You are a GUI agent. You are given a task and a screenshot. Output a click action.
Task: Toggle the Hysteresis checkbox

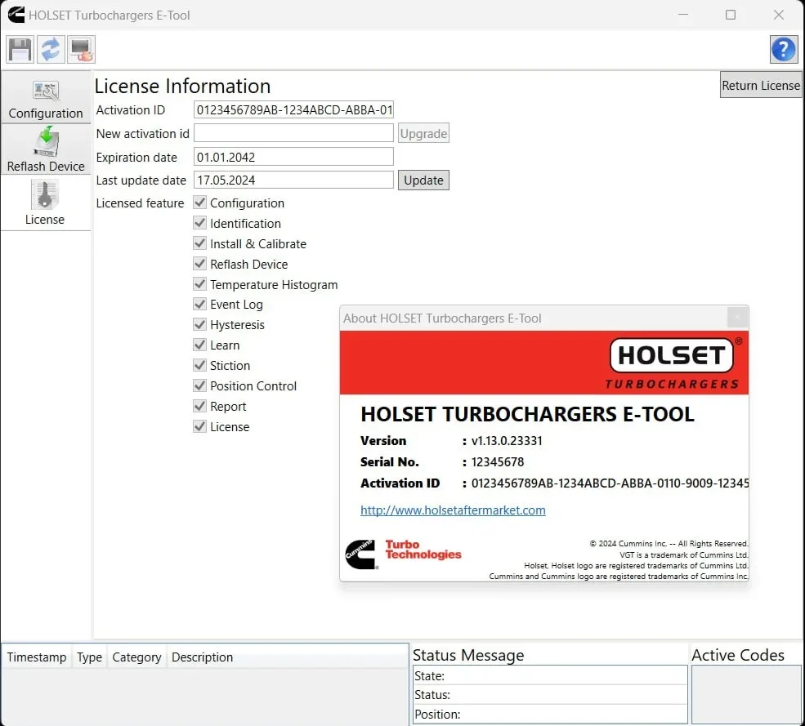pyautogui.click(x=199, y=325)
